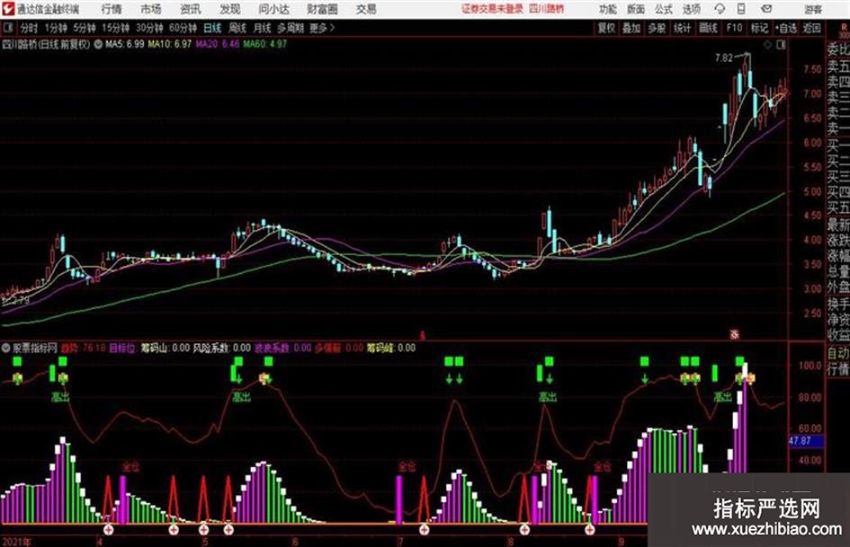850x547 pixels.
Task: Click the 通达信 red logo icon
Action: tap(8, 9)
